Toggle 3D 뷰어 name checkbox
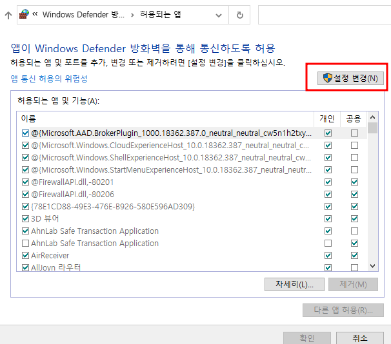391x344 pixels. [25, 218]
